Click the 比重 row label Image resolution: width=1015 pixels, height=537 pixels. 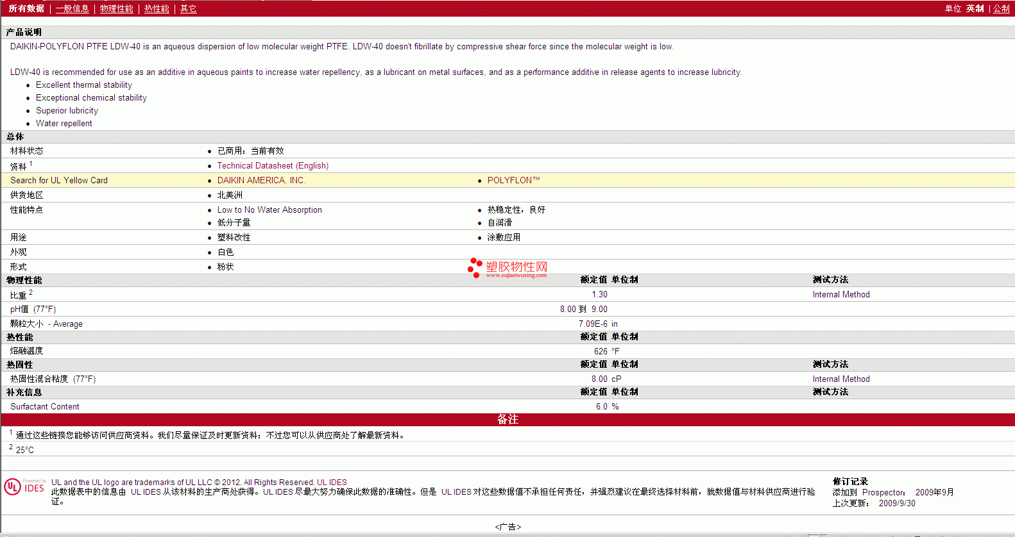pyautogui.click(x=19, y=295)
